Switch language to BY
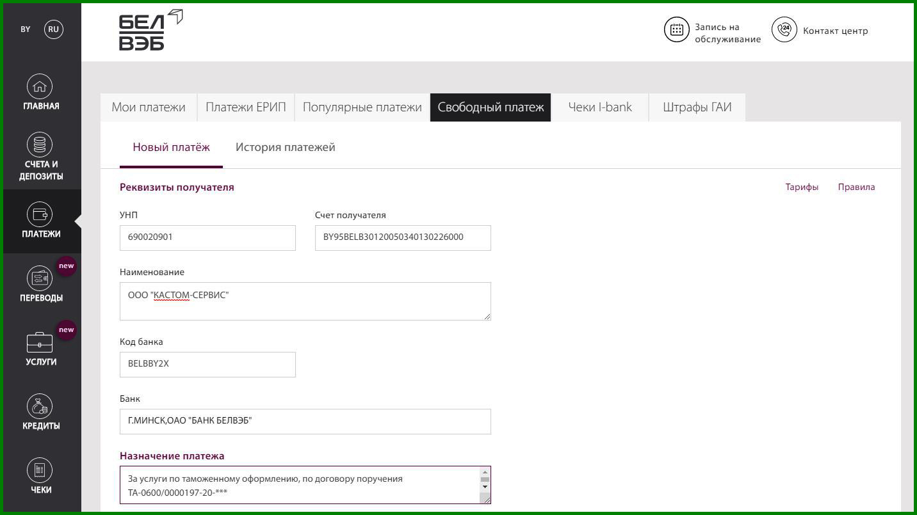 pyautogui.click(x=26, y=29)
